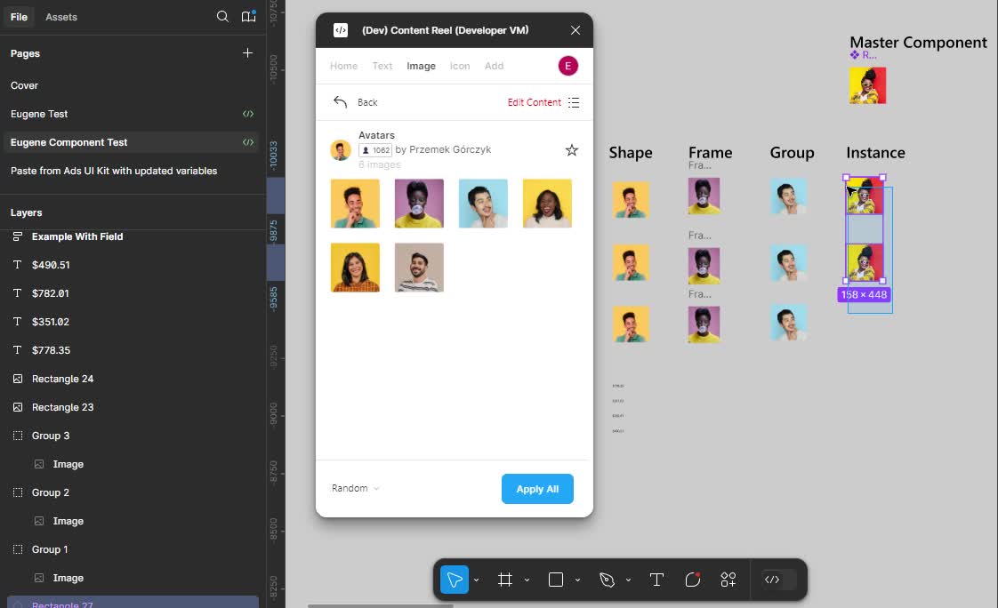Screen dimensions: 998x608
Task: Select the Group 2 layer
Action: (x=51, y=492)
